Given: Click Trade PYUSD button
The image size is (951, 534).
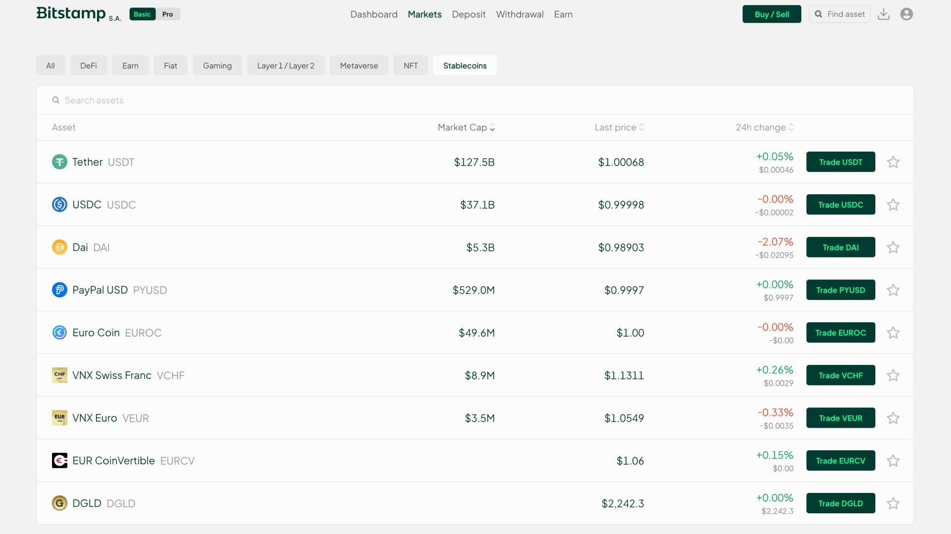Looking at the screenshot, I should pos(841,290).
